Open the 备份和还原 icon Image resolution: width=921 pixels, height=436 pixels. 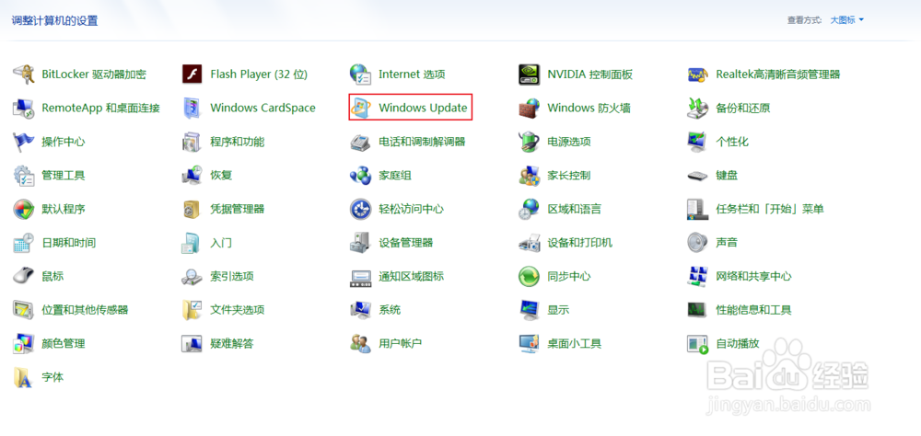click(697, 108)
